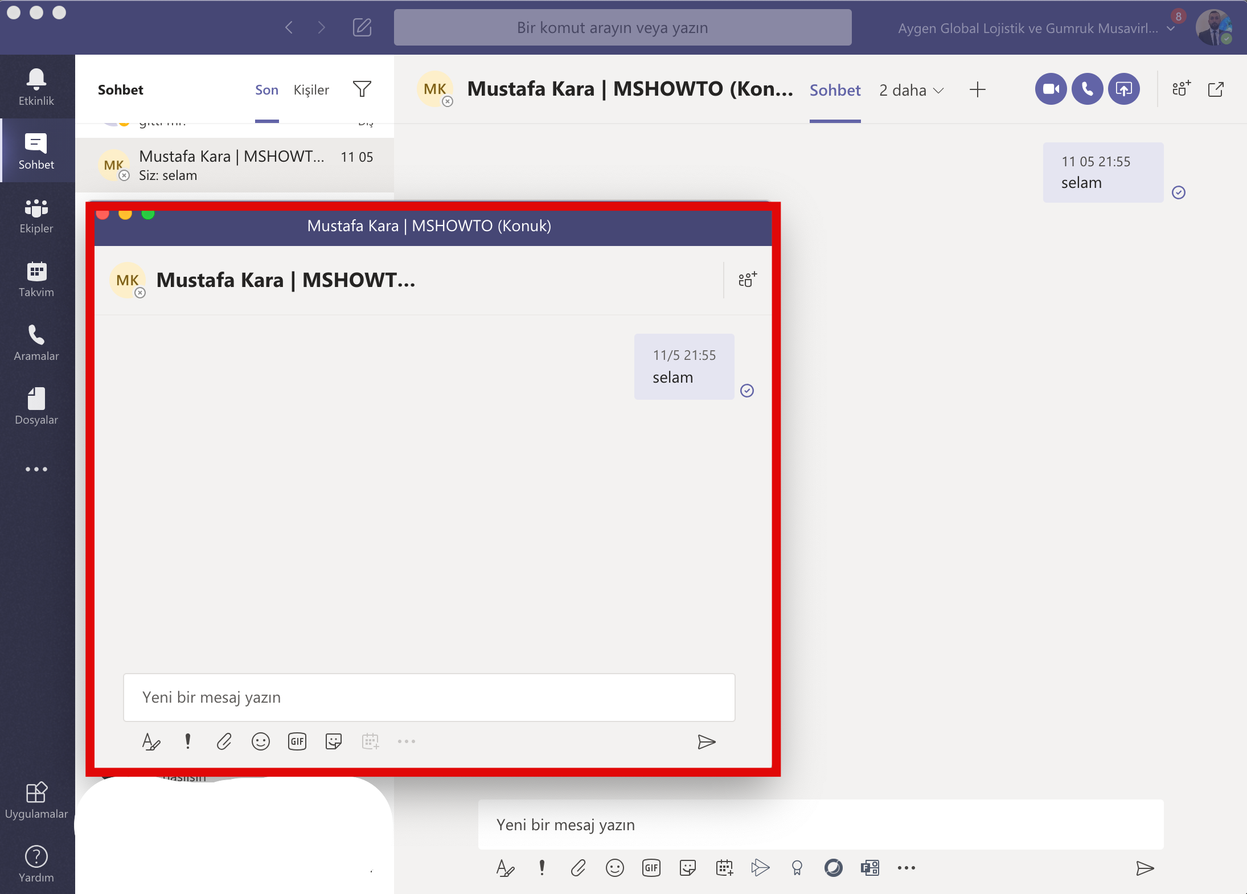Show more options in main compose bar
The width and height of the screenshot is (1247, 894).
(906, 868)
